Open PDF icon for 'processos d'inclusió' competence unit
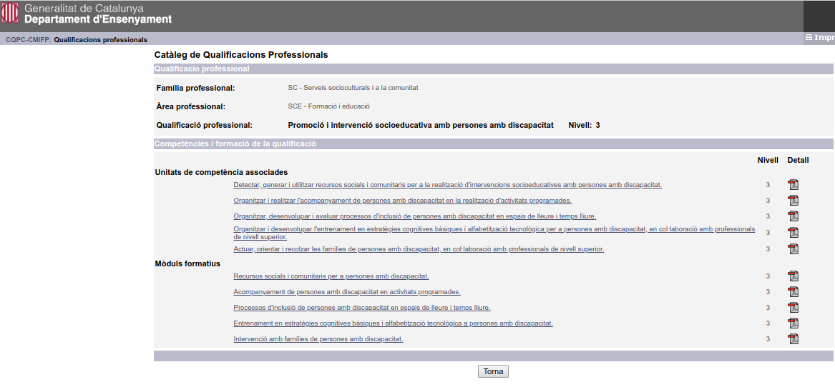This screenshot has width=835, height=387. [x=793, y=216]
